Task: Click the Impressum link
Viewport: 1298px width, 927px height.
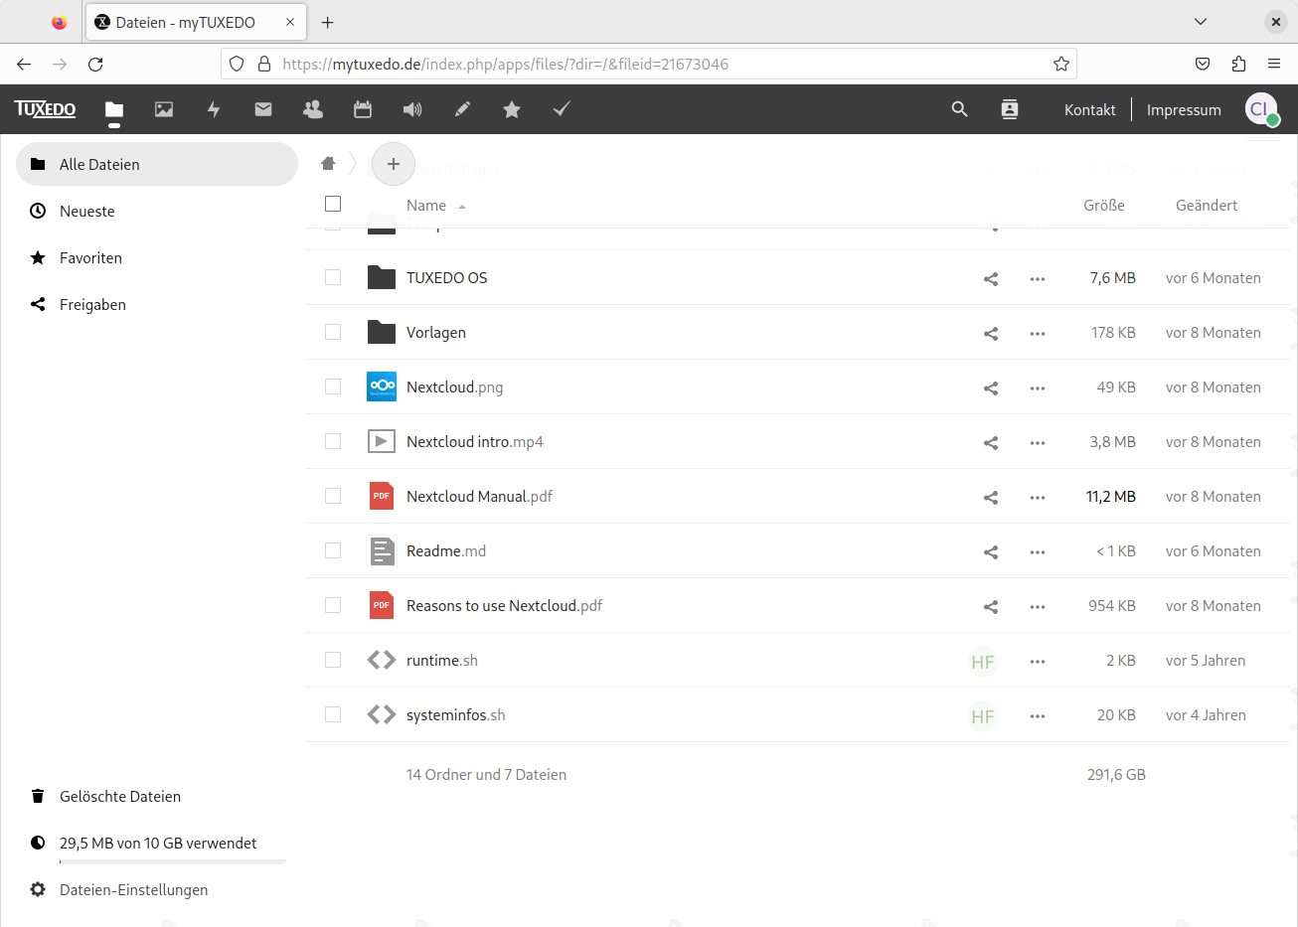Action: point(1184,109)
